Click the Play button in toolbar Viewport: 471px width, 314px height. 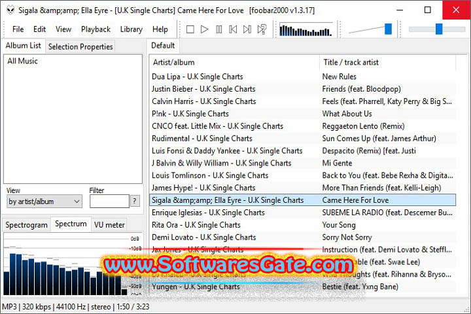pos(204,29)
